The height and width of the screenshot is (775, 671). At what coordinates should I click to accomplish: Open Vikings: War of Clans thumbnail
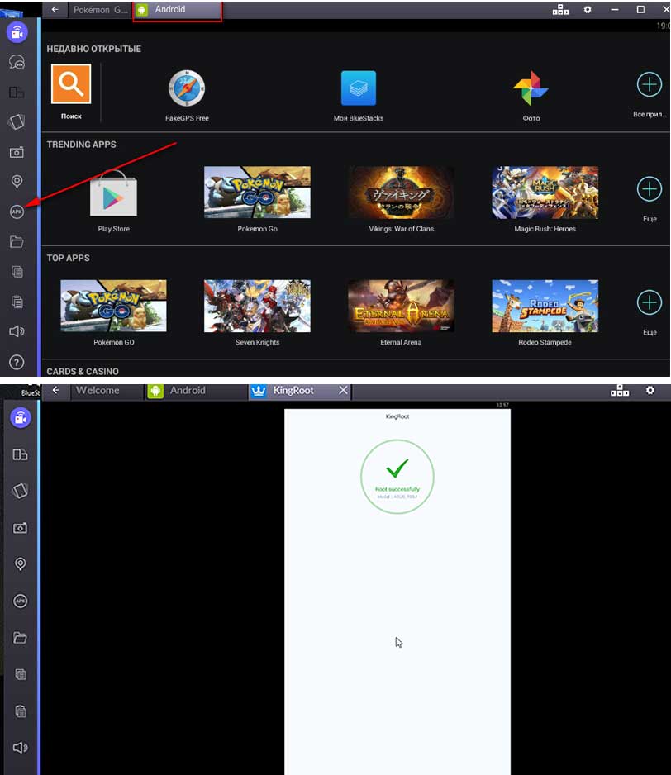coord(401,193)
